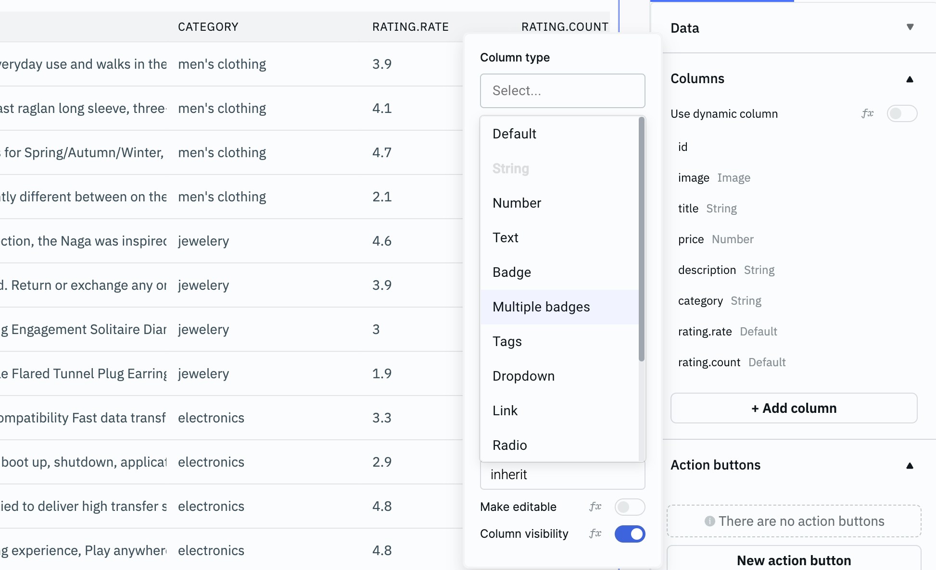Pick the Dropdown column type option

pyautogui.click(x=523, y=376)
